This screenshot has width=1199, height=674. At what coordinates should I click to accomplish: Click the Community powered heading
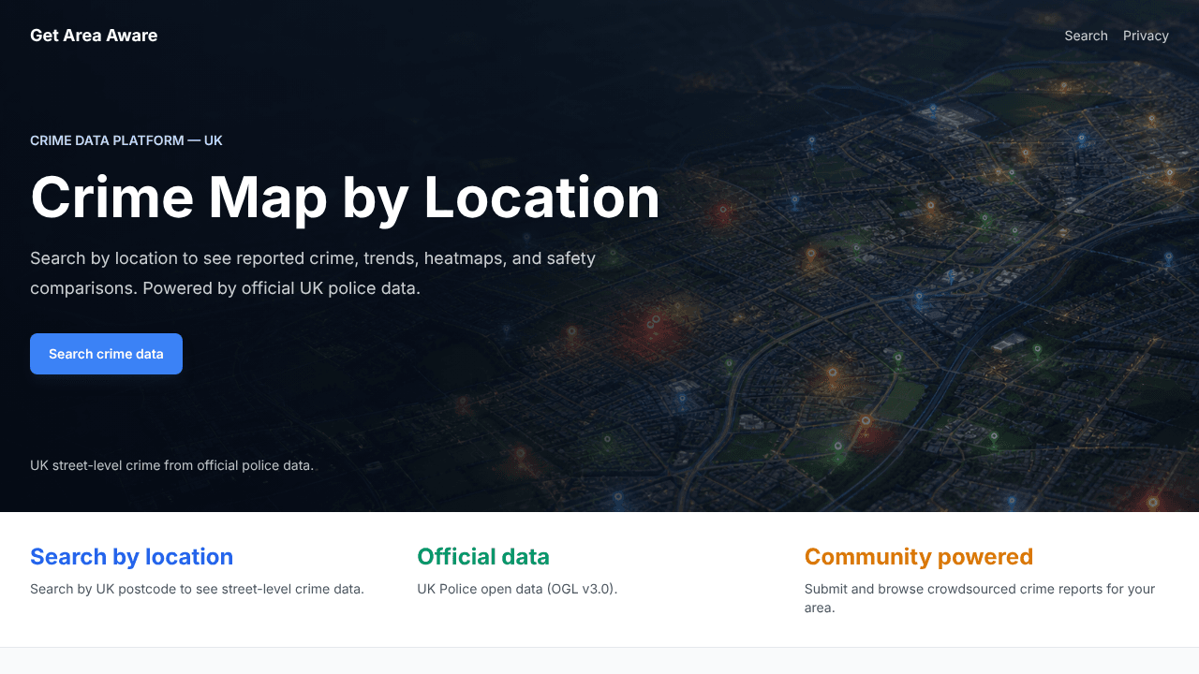click(919, 557)
